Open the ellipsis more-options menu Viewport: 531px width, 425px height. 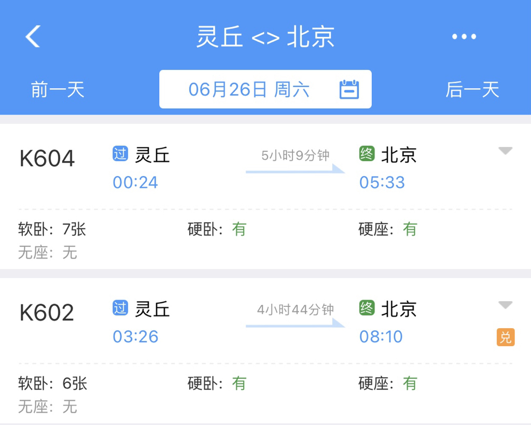[464, 36]
